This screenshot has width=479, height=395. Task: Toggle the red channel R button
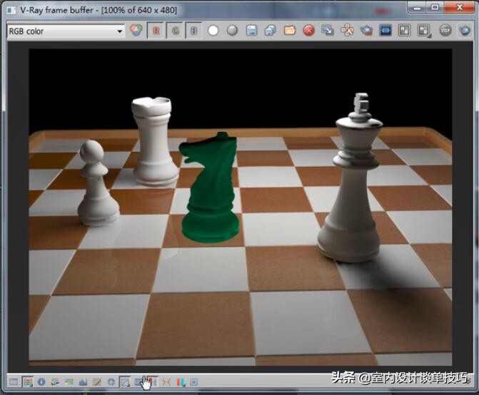[x=156, y=31]
